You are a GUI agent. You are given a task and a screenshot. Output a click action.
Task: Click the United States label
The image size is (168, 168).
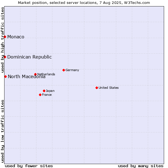pyautogui.click(x=109, y=88)
